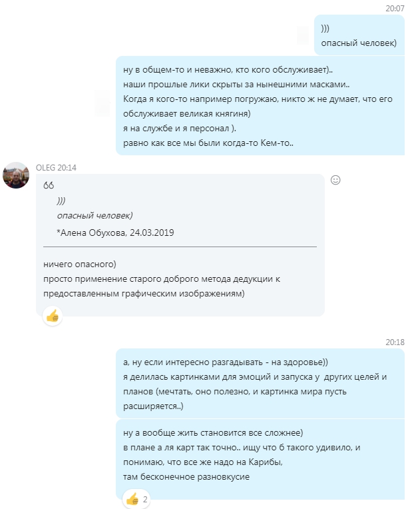Click the 20:18 timestamp
This screenshot has width=410, height=509.
coord(395,342)
